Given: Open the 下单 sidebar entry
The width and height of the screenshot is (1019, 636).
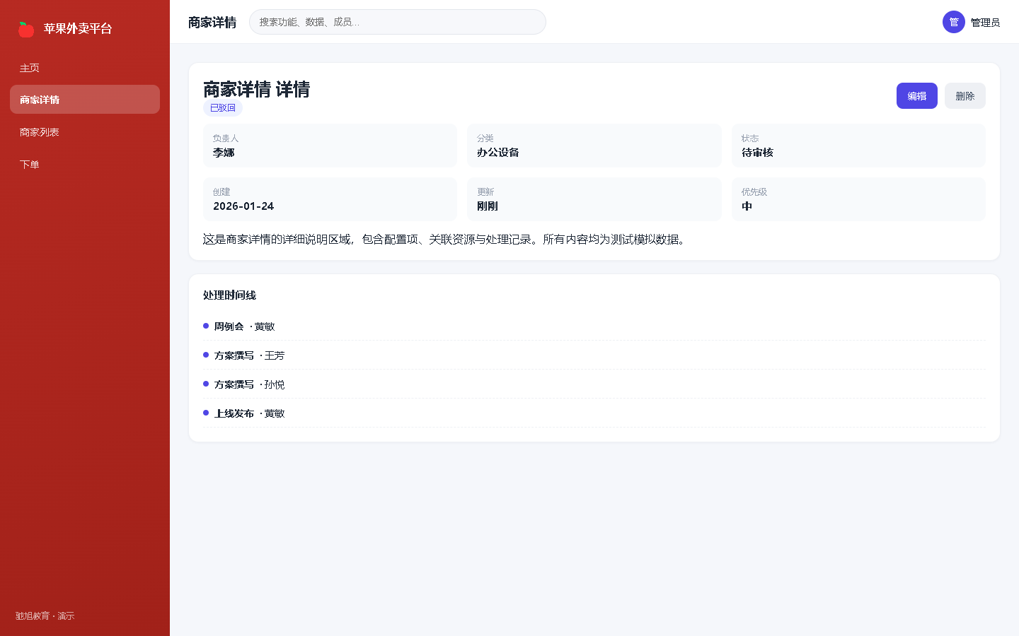Looking at the screenshot, I should pyautogui.click(x=85, y=165).
